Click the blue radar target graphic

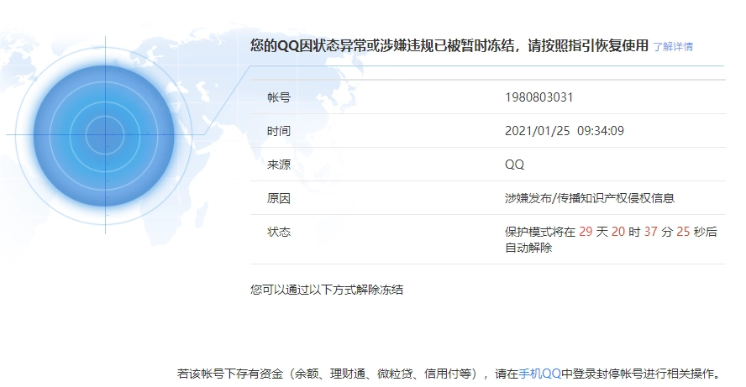coord(105,135)
